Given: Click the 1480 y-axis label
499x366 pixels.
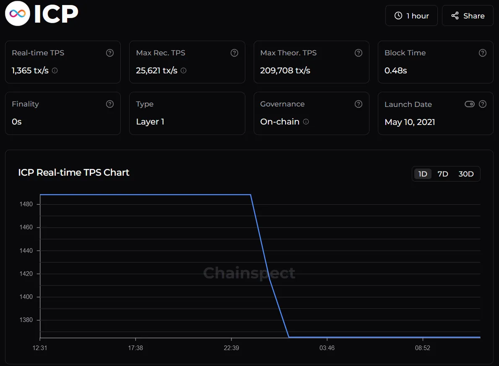Looking at the screenshot, I should pyautogui.click(x=26, y=204).
